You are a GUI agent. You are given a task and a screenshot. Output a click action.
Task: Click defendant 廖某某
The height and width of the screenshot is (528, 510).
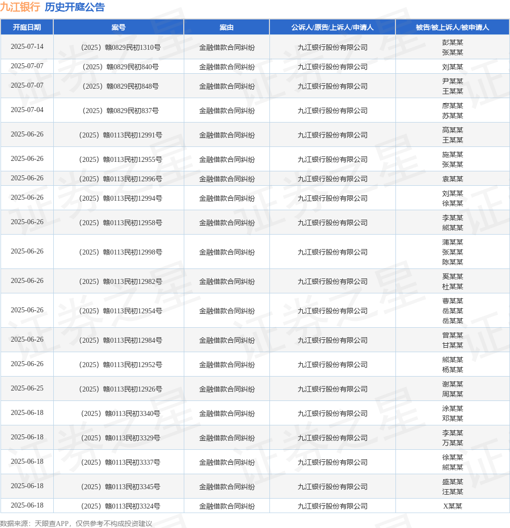452,106
